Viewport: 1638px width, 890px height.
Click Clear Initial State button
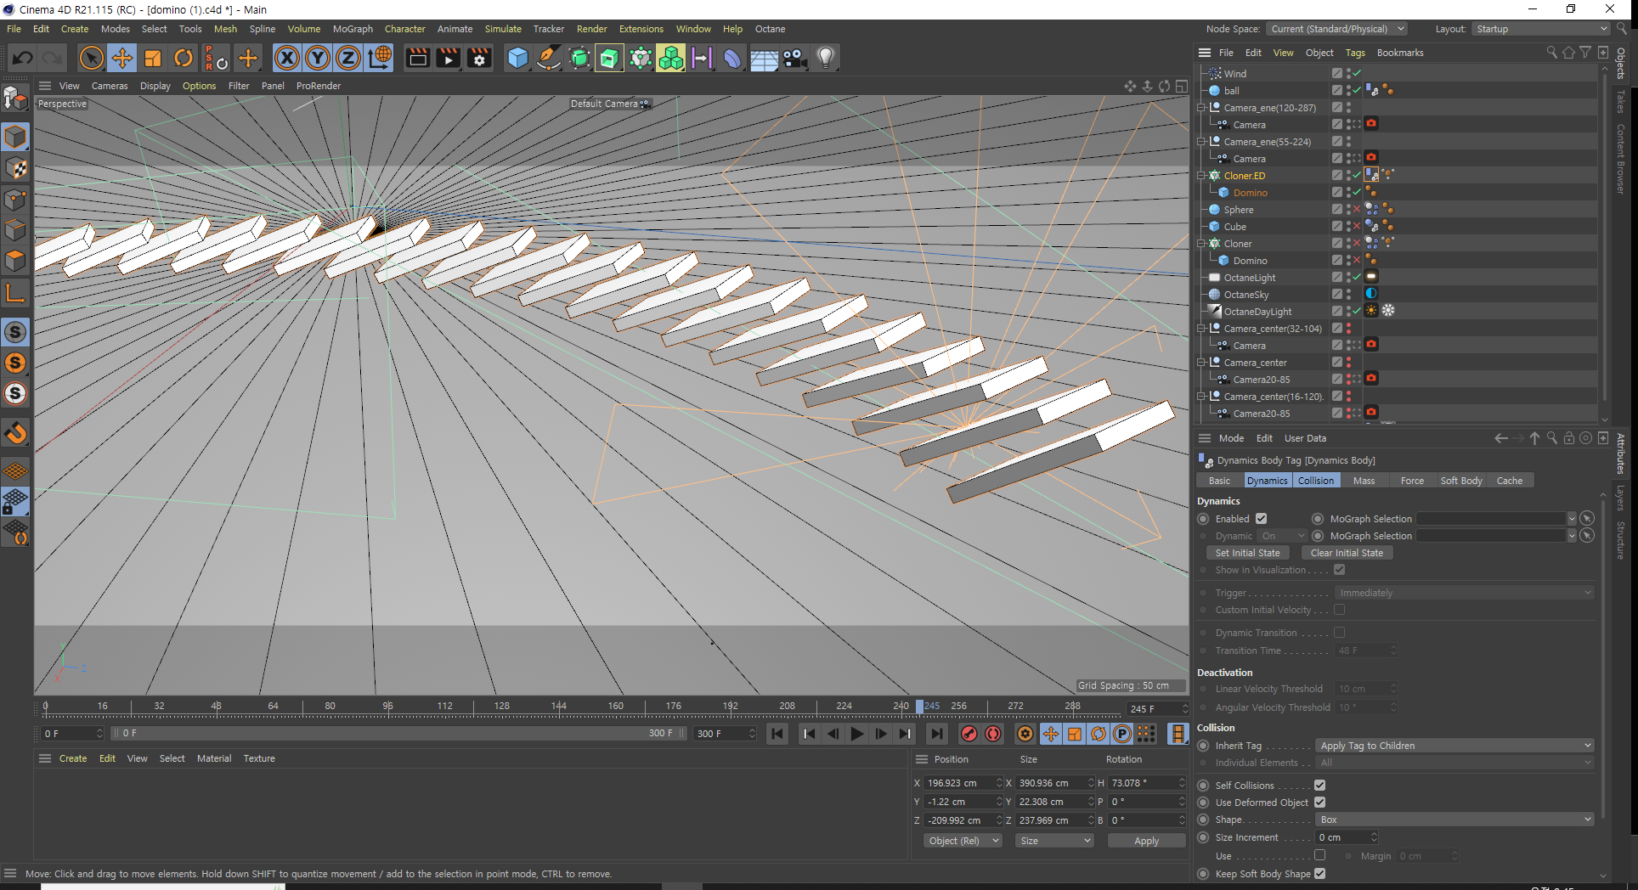click(1347, 553)
